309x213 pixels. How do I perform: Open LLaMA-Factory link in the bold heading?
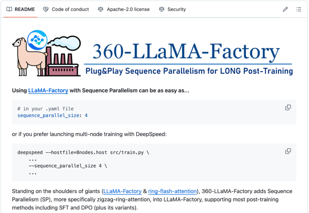(48, 91)
